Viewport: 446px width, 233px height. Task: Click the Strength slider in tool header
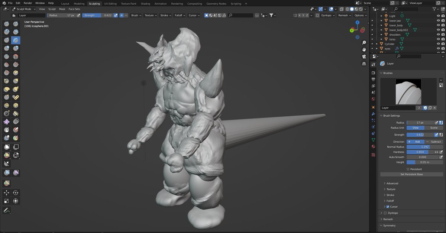(97, 15)
